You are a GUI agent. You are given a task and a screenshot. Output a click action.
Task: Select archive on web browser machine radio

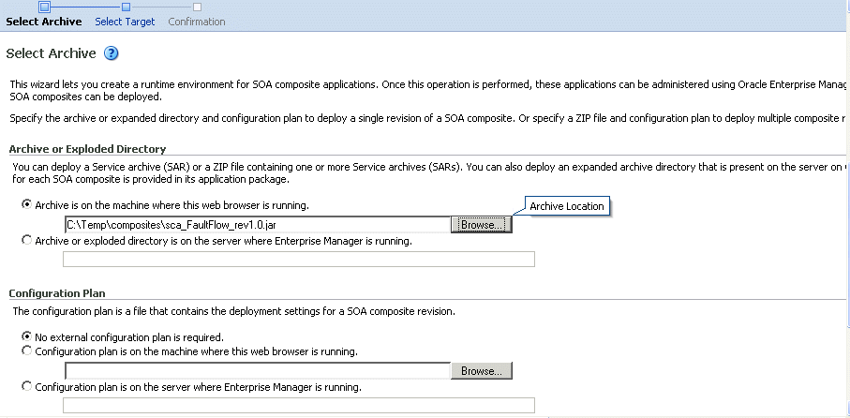tap(26, 204)
